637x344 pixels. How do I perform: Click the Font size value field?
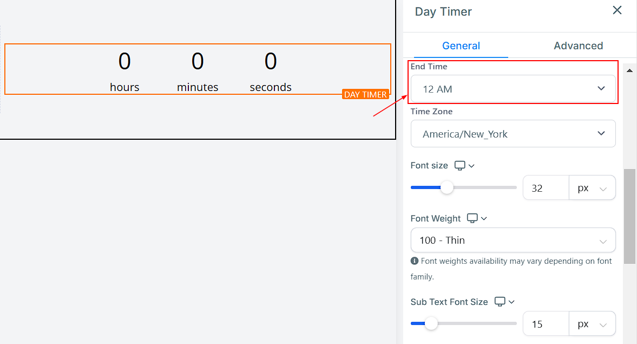point(546,188)
